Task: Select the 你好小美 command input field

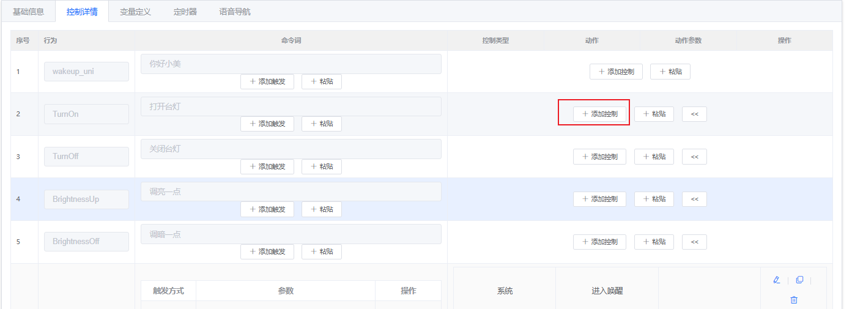Action: (291, 64)
